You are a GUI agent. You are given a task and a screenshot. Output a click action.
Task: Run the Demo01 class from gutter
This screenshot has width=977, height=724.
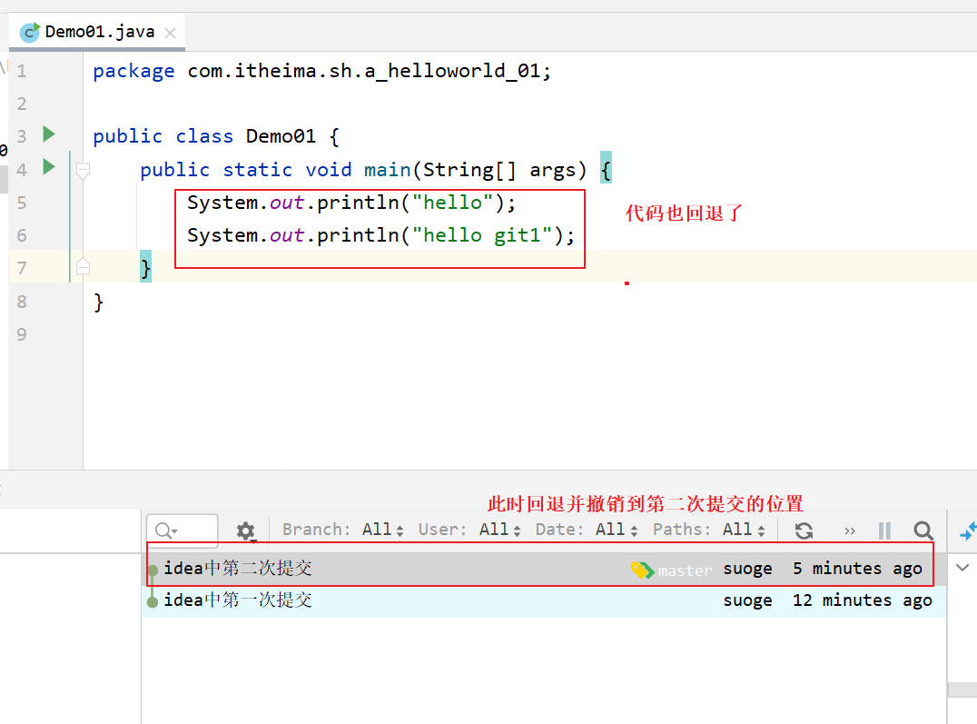pos(49,134)
